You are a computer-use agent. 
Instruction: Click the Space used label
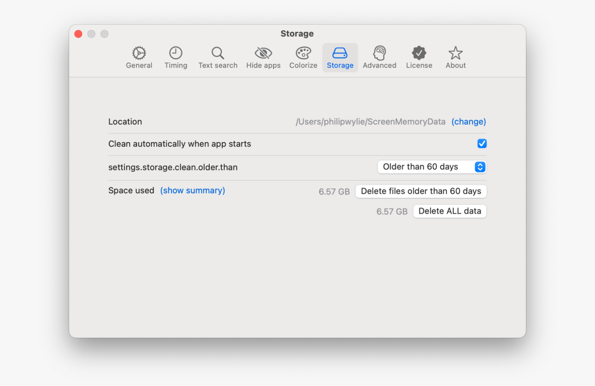[131, 190]
